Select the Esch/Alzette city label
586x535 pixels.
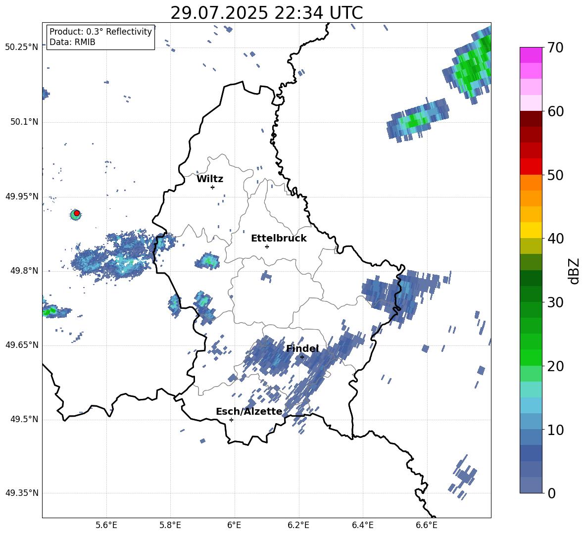(x=249, y=411)
